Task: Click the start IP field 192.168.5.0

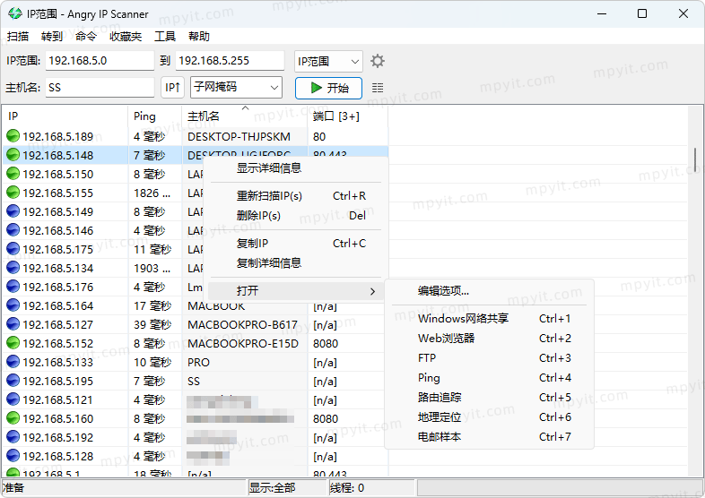Action: (100, 61)
